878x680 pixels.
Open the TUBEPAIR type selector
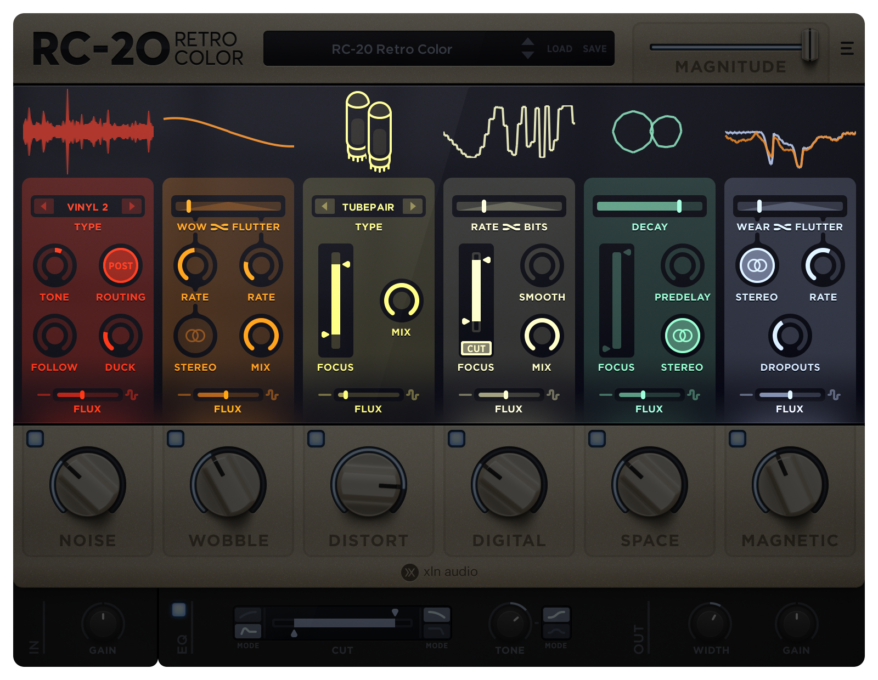point(368,207)
